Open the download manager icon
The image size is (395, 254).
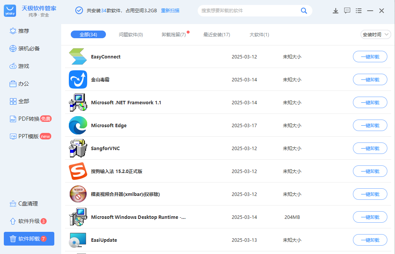point(335,11)
